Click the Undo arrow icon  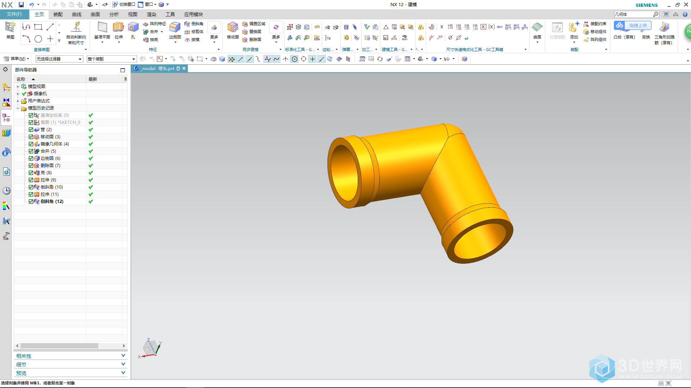pos(32,5)
